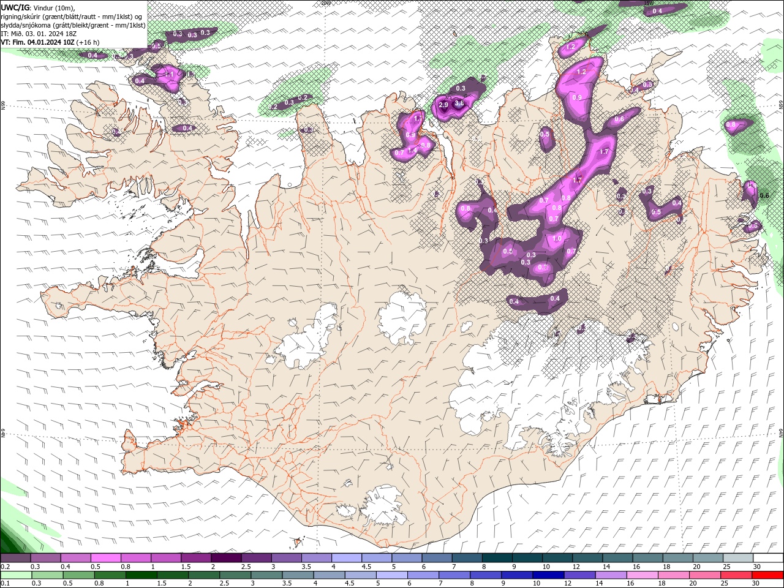
Task: Click the UWC/IG title text
Action: pos(15,7)
